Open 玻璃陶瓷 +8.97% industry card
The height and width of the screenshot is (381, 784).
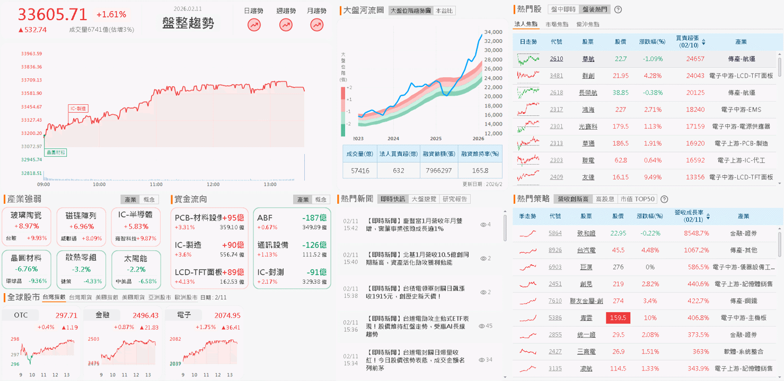tap(27, 226)
